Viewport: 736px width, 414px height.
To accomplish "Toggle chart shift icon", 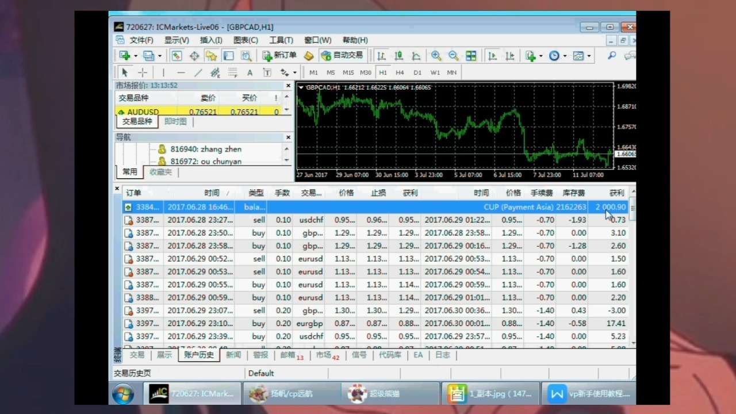I will (x=509, y=56).
